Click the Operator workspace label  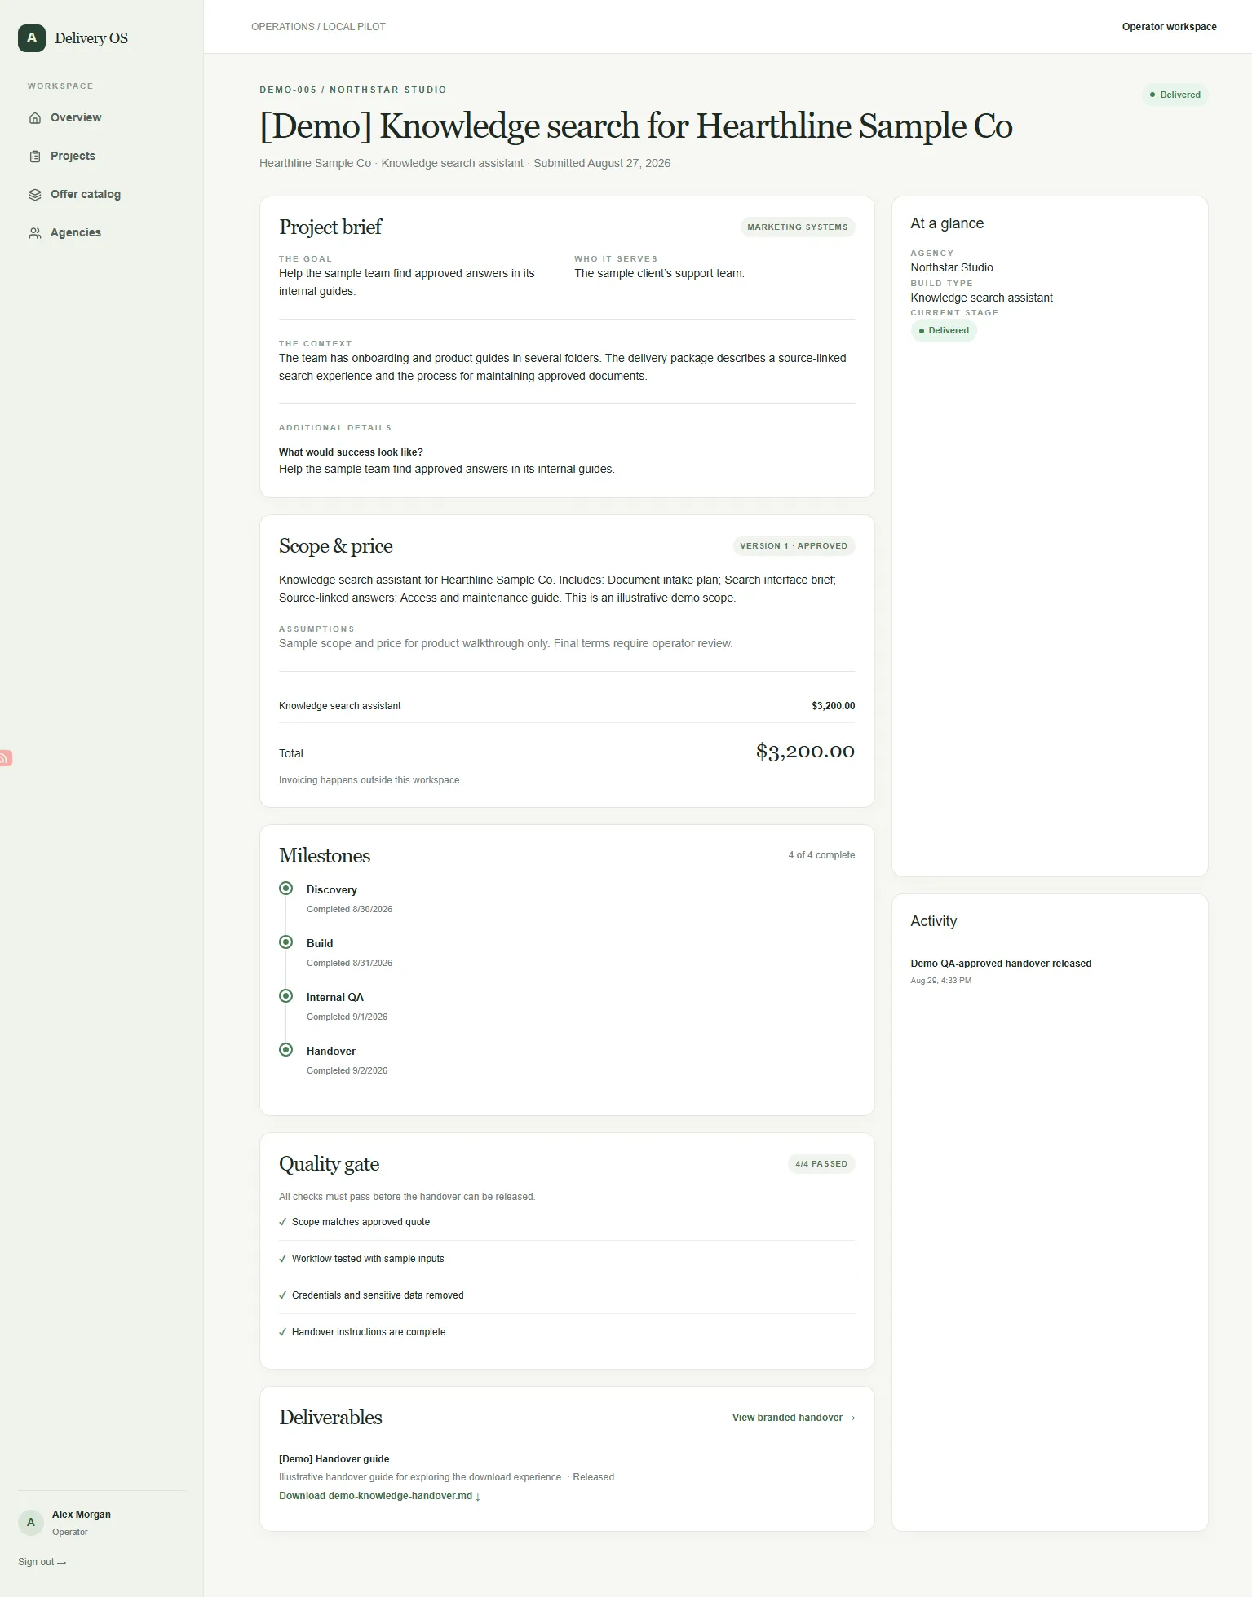click(1169, 27)
